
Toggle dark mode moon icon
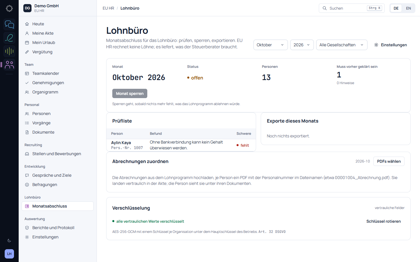point(9,240)
